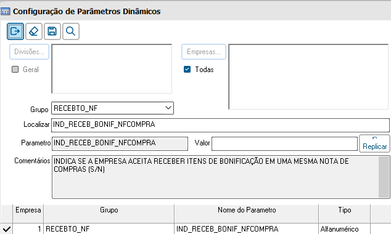391x234 pixels.
Task: Select the IND_RECEB_BONIF_NFCOMPRA grid row
Action: (196, 229)
